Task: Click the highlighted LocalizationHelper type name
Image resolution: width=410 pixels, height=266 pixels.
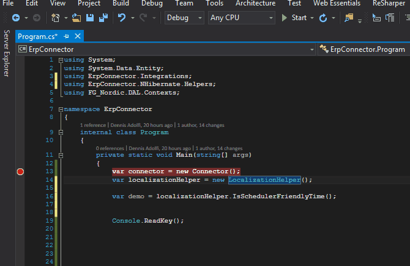Action: click(264, 180)
